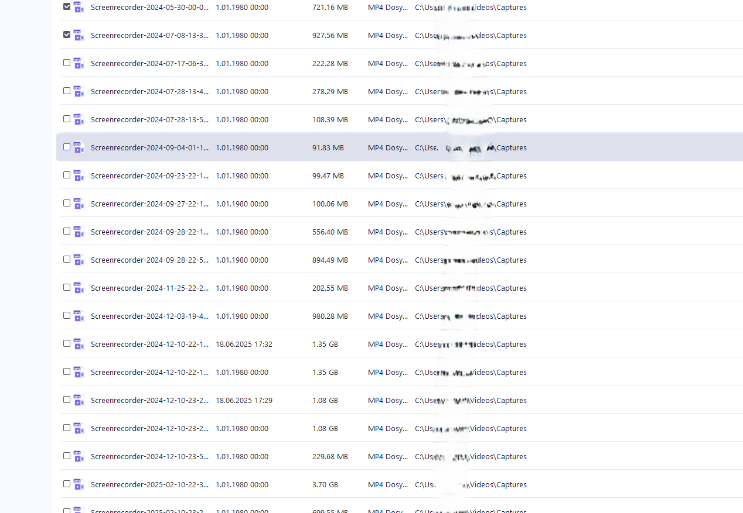Click the 927.56 MB size value
The height and width of the screenshot is (513, 743).
point(330,35)
